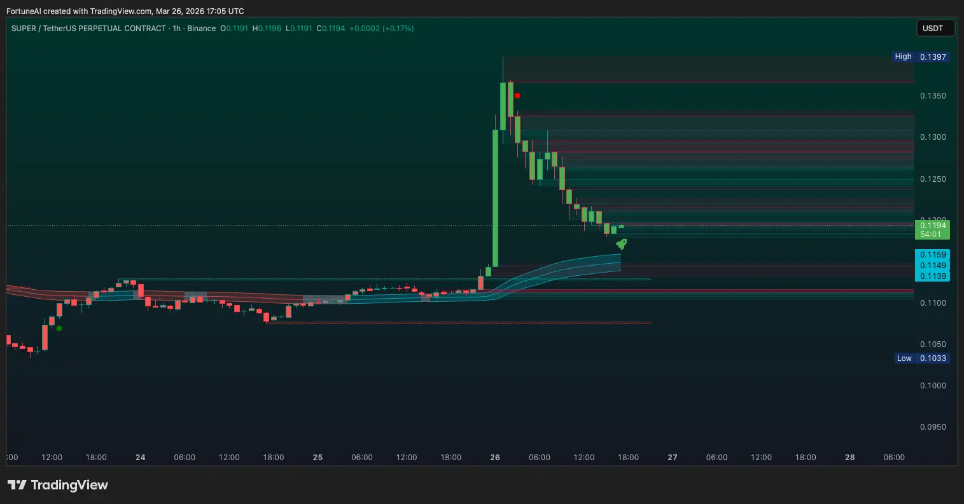Click the date label 26 on time axis
This screenshot has width=964, height=504.
tap(496, 458)
